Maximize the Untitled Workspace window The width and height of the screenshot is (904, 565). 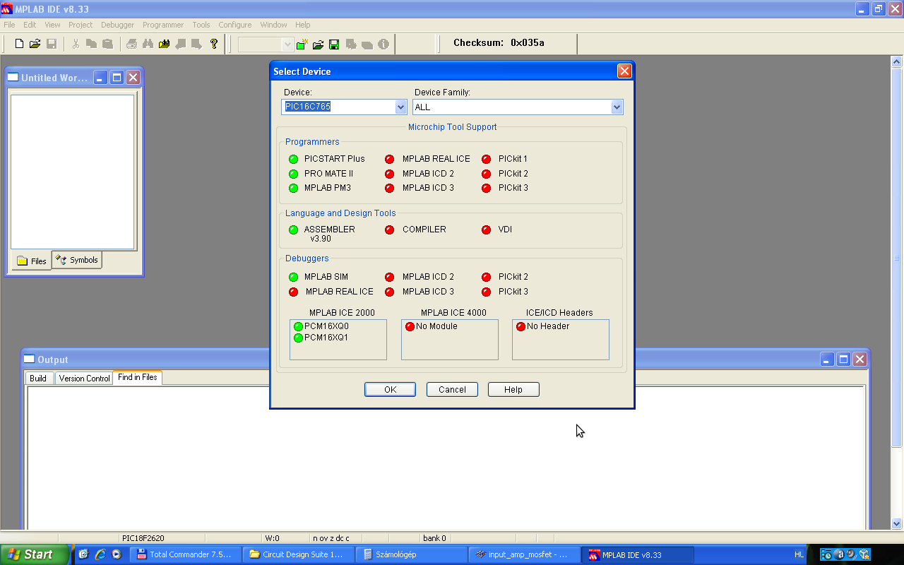click(x=117, y=78)
